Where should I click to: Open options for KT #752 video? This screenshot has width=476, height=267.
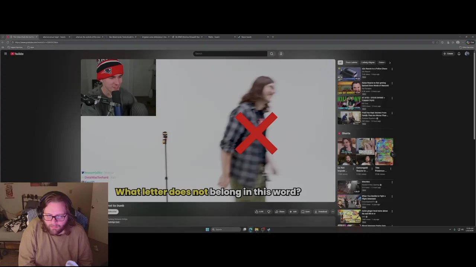tap(392, 98)
